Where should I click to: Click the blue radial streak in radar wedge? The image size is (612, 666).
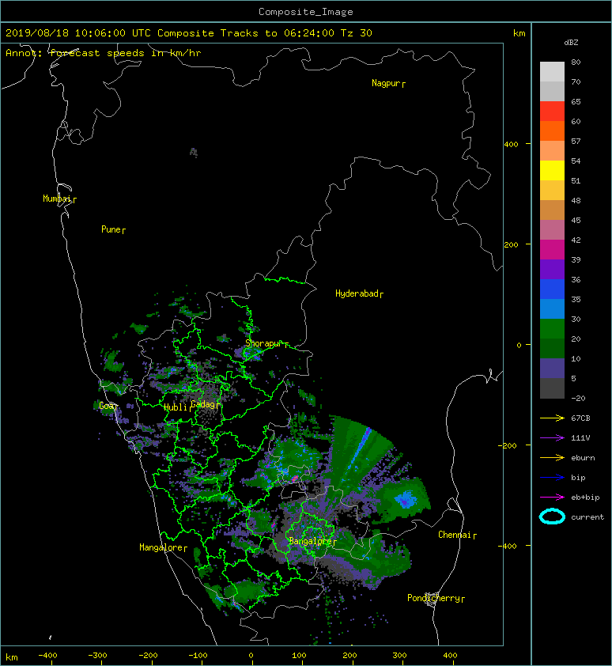pos(359,448)
